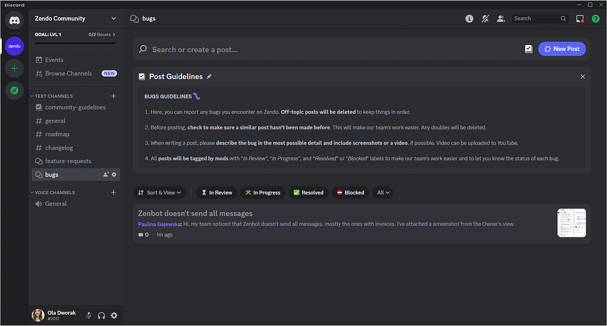Create invite for bugs channel
Screen dimensions: 607x326
point(106,175)
